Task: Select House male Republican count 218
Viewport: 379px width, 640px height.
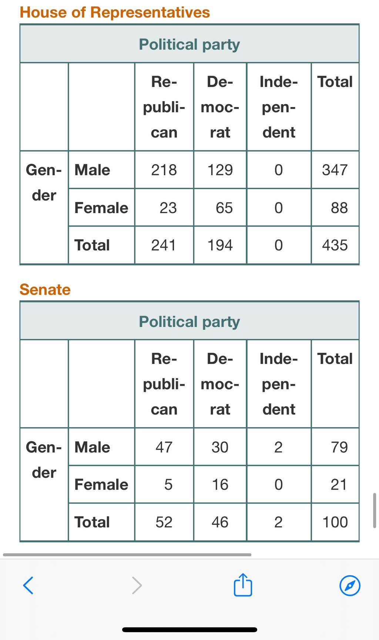Action: coord(164,170)
